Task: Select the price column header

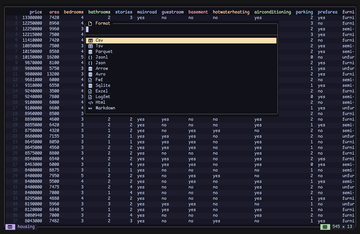Action: tap(36, 12)
